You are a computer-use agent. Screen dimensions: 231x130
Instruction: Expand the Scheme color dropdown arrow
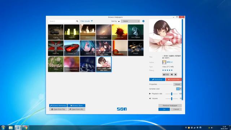pyautogui.click(x=181, y=89)
